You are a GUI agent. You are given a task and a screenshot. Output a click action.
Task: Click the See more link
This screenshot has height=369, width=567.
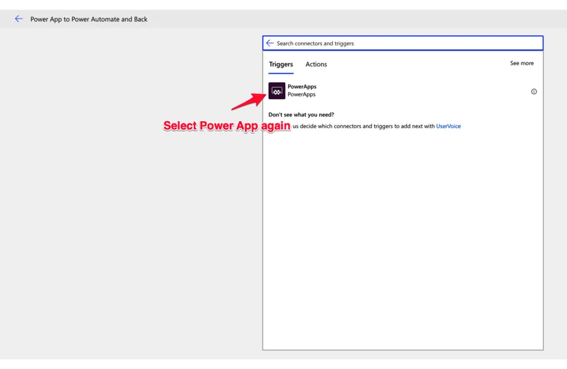(x=522, y=63)
